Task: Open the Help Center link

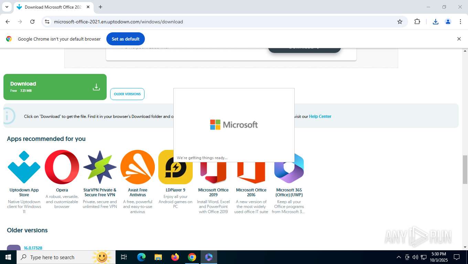Action: point(320,117)
